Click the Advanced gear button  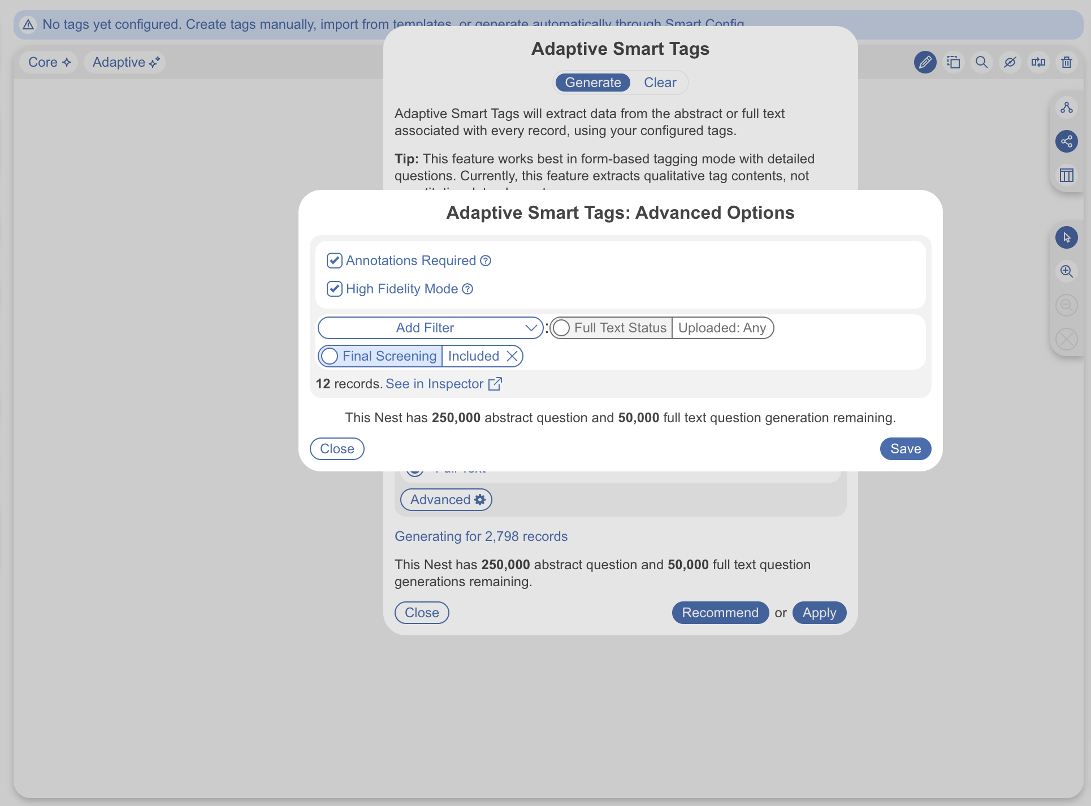pyautogui.click(x=447, y=500)
